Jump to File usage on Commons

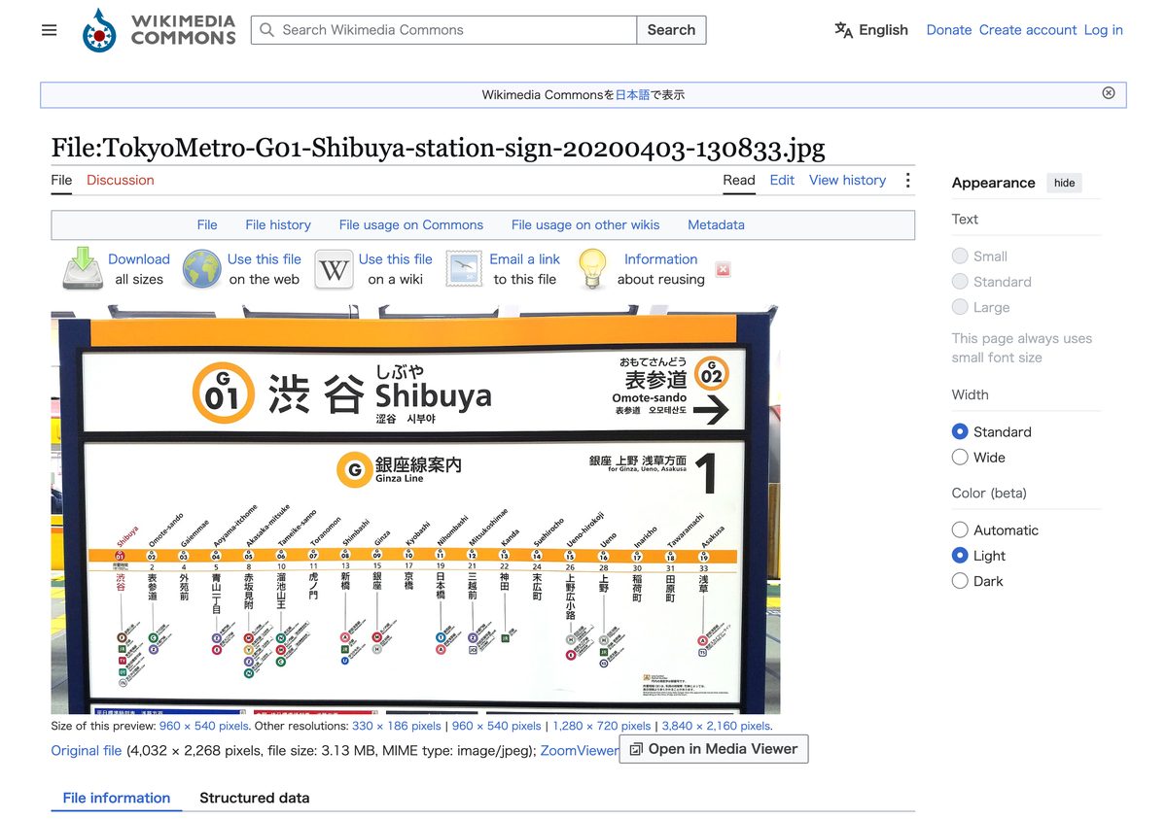411,224
